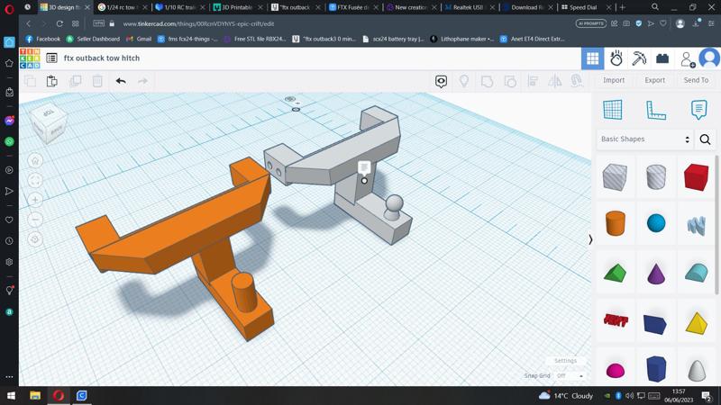Screen dimensions: 721x405
Task: Pick the dark blue Wedge shape
Action: click(655, 324)
